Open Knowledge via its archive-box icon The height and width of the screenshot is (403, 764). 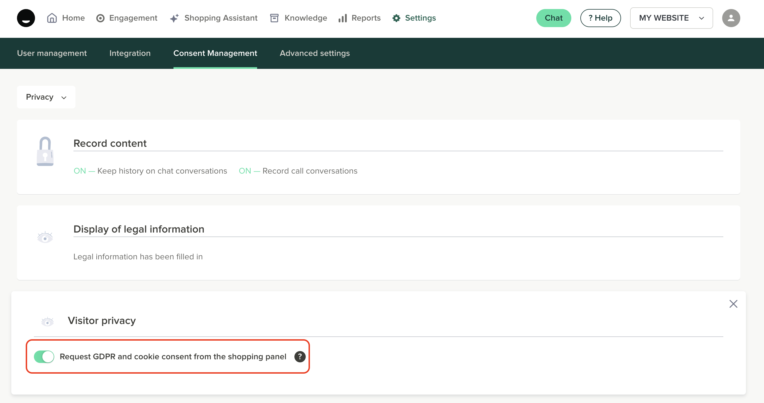[274, 18]
